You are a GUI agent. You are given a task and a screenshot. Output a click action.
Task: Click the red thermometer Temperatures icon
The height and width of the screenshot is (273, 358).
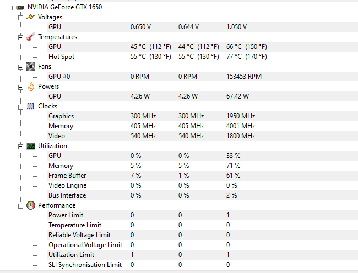point(31,37)
